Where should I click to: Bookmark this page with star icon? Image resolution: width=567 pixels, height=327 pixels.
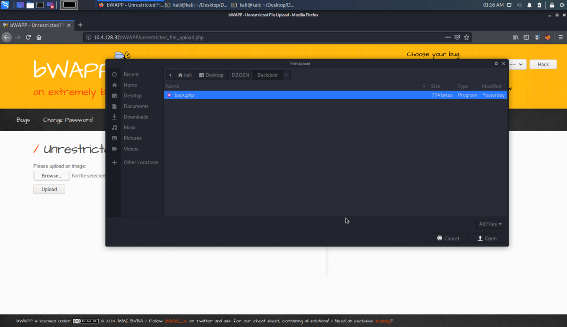pos(467,37)
